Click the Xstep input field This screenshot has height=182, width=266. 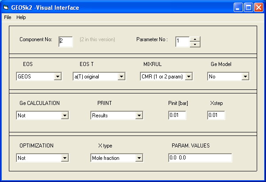click(216, 115)
